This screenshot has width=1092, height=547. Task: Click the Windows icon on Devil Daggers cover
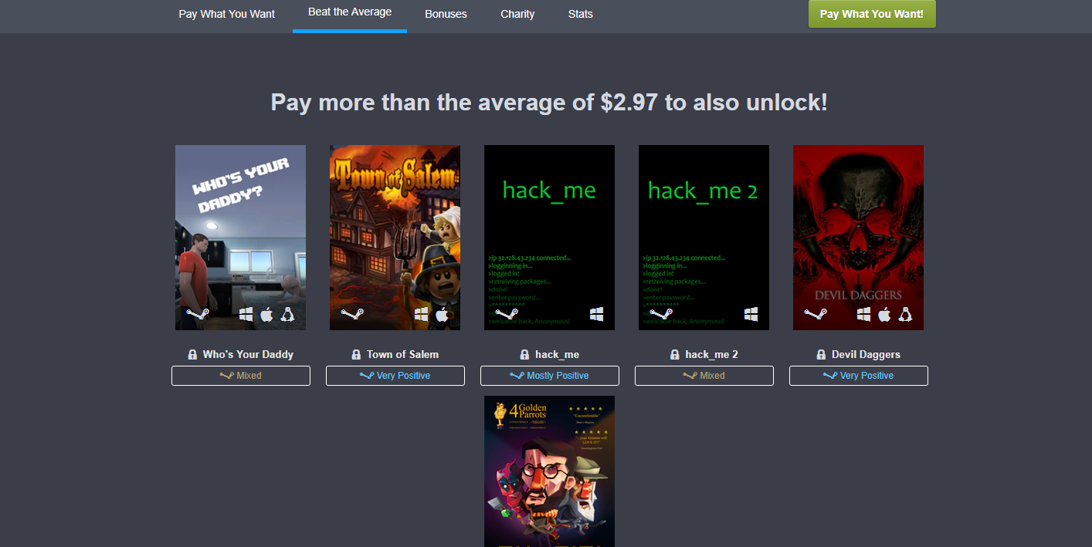(x=863, y=314)
